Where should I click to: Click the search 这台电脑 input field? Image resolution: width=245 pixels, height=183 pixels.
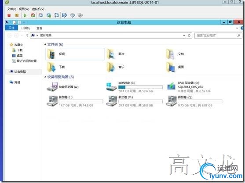(218, 36)
